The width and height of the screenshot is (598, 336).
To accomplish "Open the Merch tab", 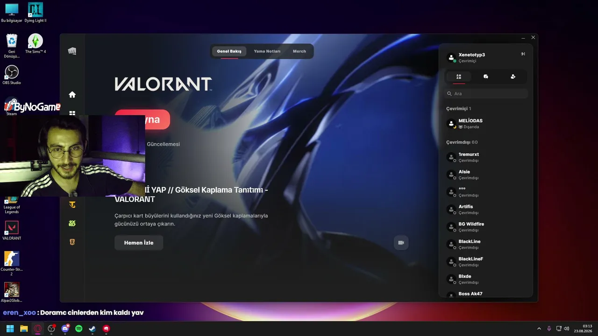I will tap(299, 51).
